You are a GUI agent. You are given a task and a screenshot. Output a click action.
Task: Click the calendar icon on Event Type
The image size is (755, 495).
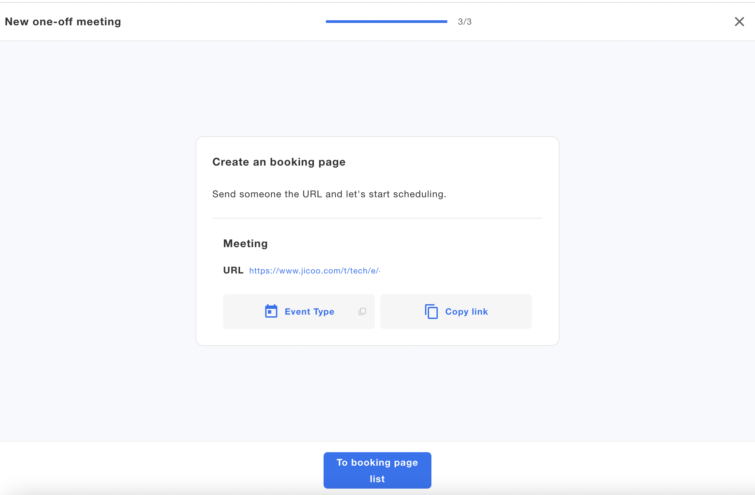click(x=271, y=311)
